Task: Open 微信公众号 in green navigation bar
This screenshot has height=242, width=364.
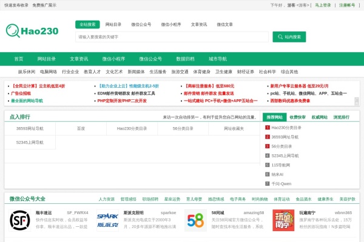Action: point(150,59)
